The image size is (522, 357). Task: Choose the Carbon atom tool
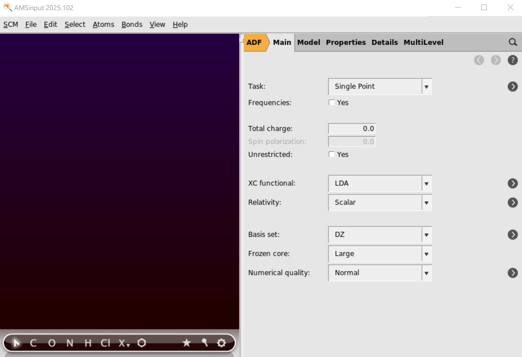click(33, 343)
